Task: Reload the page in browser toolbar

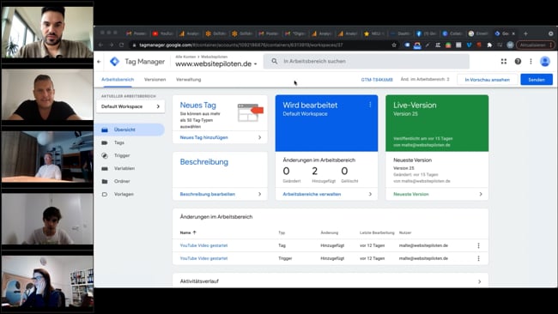Action: click(x=122, y=45)
